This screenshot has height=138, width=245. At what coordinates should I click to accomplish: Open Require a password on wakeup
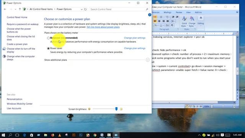[x=23, y=24]
